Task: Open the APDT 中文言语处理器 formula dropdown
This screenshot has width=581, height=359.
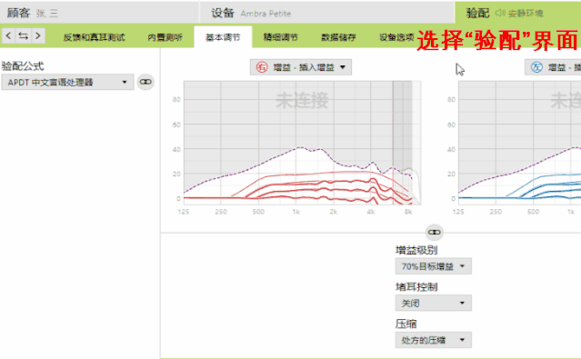Action: click(67, 82)
